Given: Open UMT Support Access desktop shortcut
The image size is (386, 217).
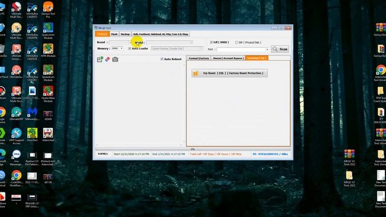Looking at the screenshot, I should click(16, 136).
